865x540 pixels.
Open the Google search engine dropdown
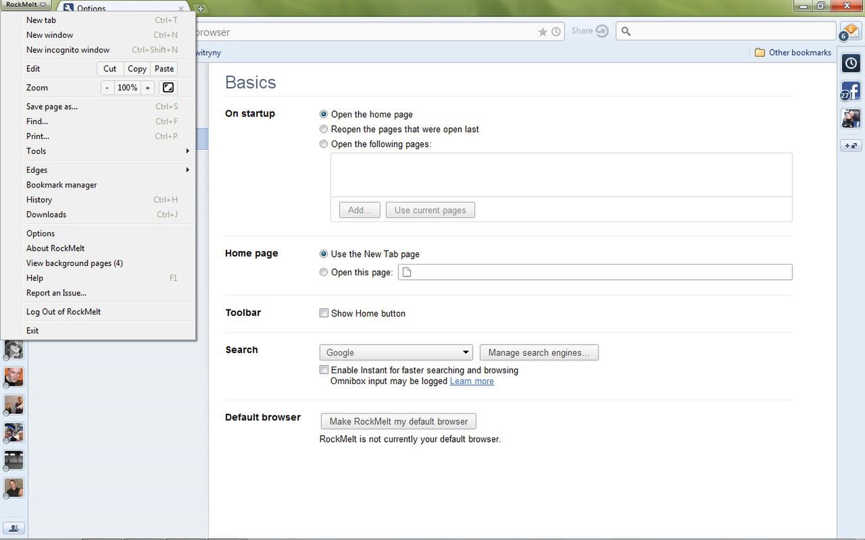pos(396,352)
